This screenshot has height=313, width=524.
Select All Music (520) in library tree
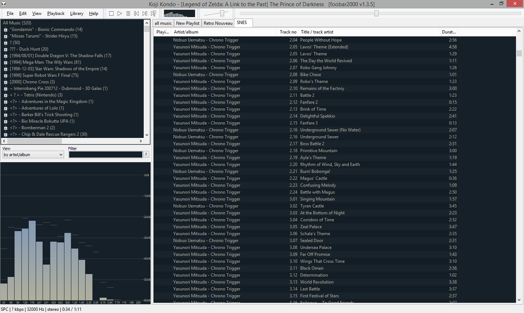pyautogui.click(x=17, y=23)
